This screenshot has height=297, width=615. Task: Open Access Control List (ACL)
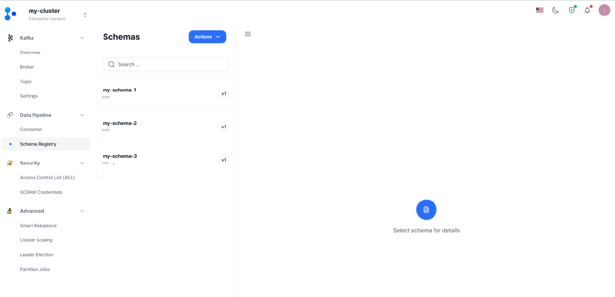click(x=47, y=177)
